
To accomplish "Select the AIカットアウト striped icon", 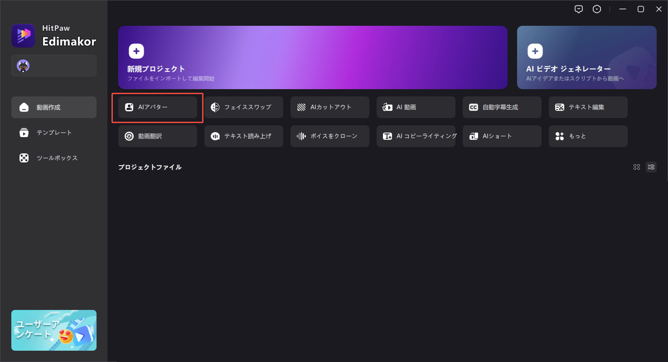I will pos(301,107).
